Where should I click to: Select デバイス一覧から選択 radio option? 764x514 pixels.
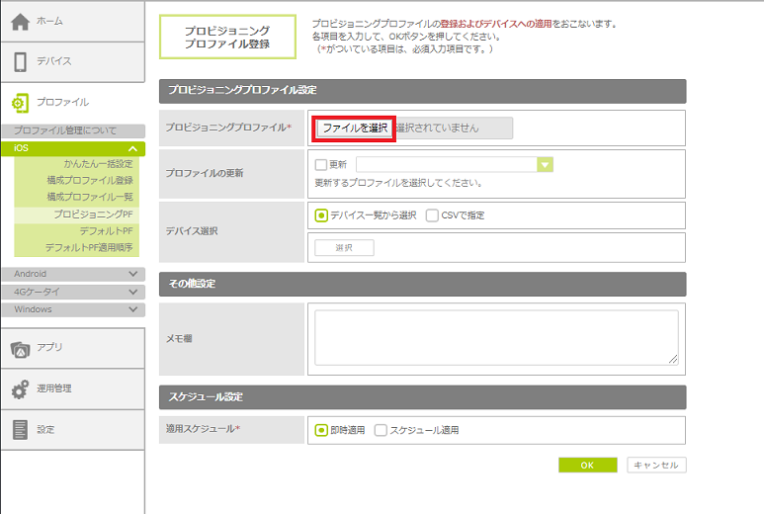pos(321,215)
